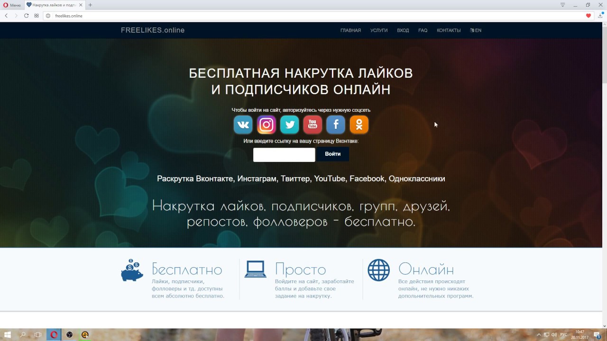Open the FAQ menu item

(x=423, y=30)
